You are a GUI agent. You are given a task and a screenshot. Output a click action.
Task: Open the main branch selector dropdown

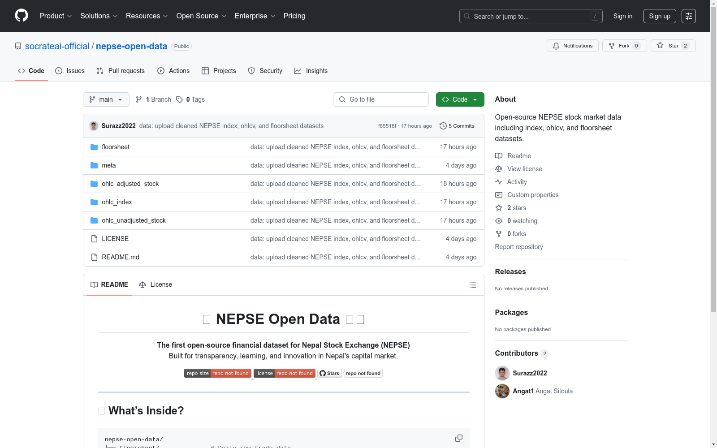tap(106, 99)
